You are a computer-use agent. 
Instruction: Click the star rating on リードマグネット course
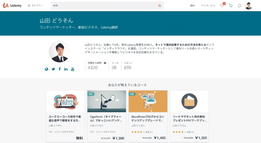(x=179, y=132)
